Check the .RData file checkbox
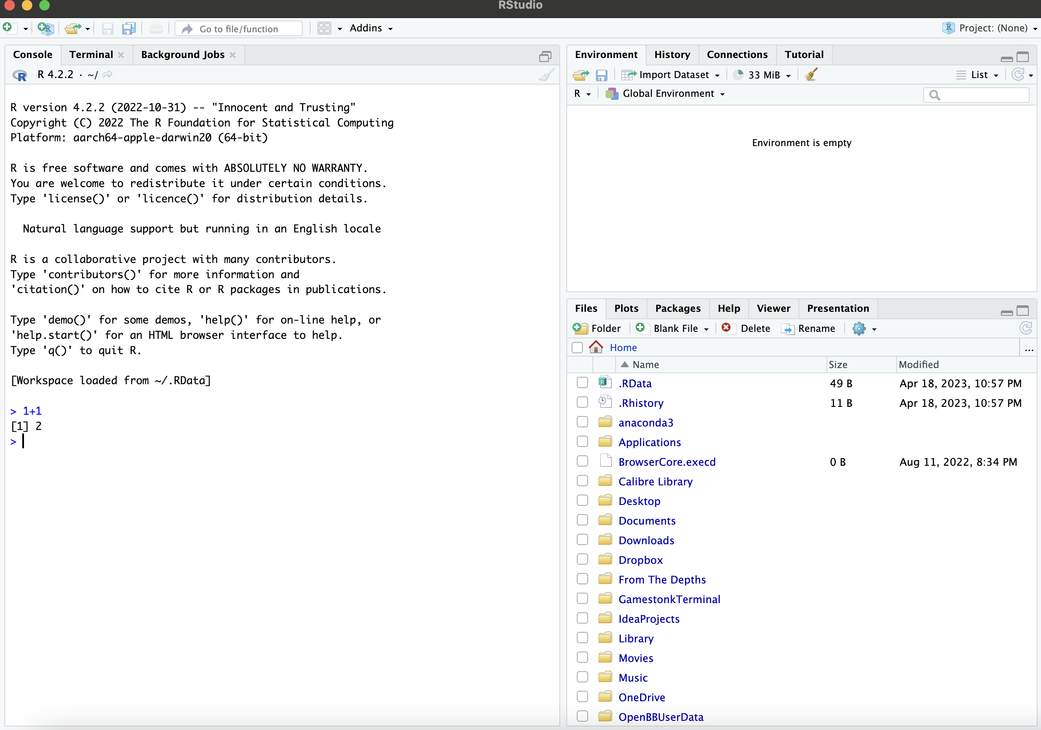This screenshot has width=1041, height=730. click(582, 382)
